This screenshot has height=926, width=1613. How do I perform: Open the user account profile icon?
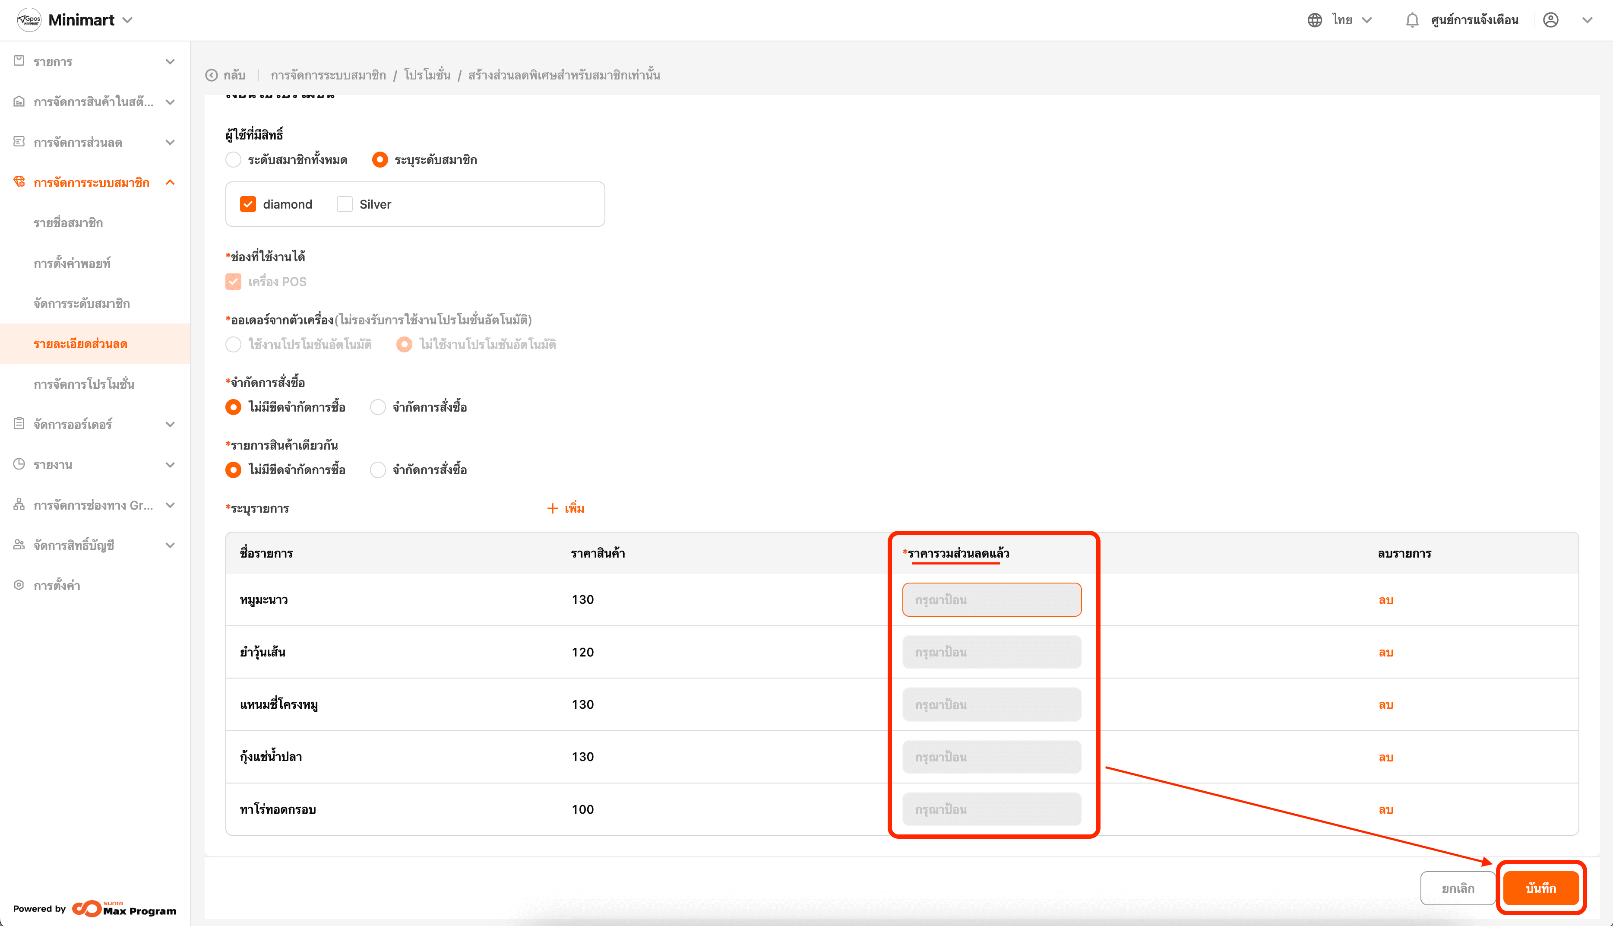(x=1550, y=20)
